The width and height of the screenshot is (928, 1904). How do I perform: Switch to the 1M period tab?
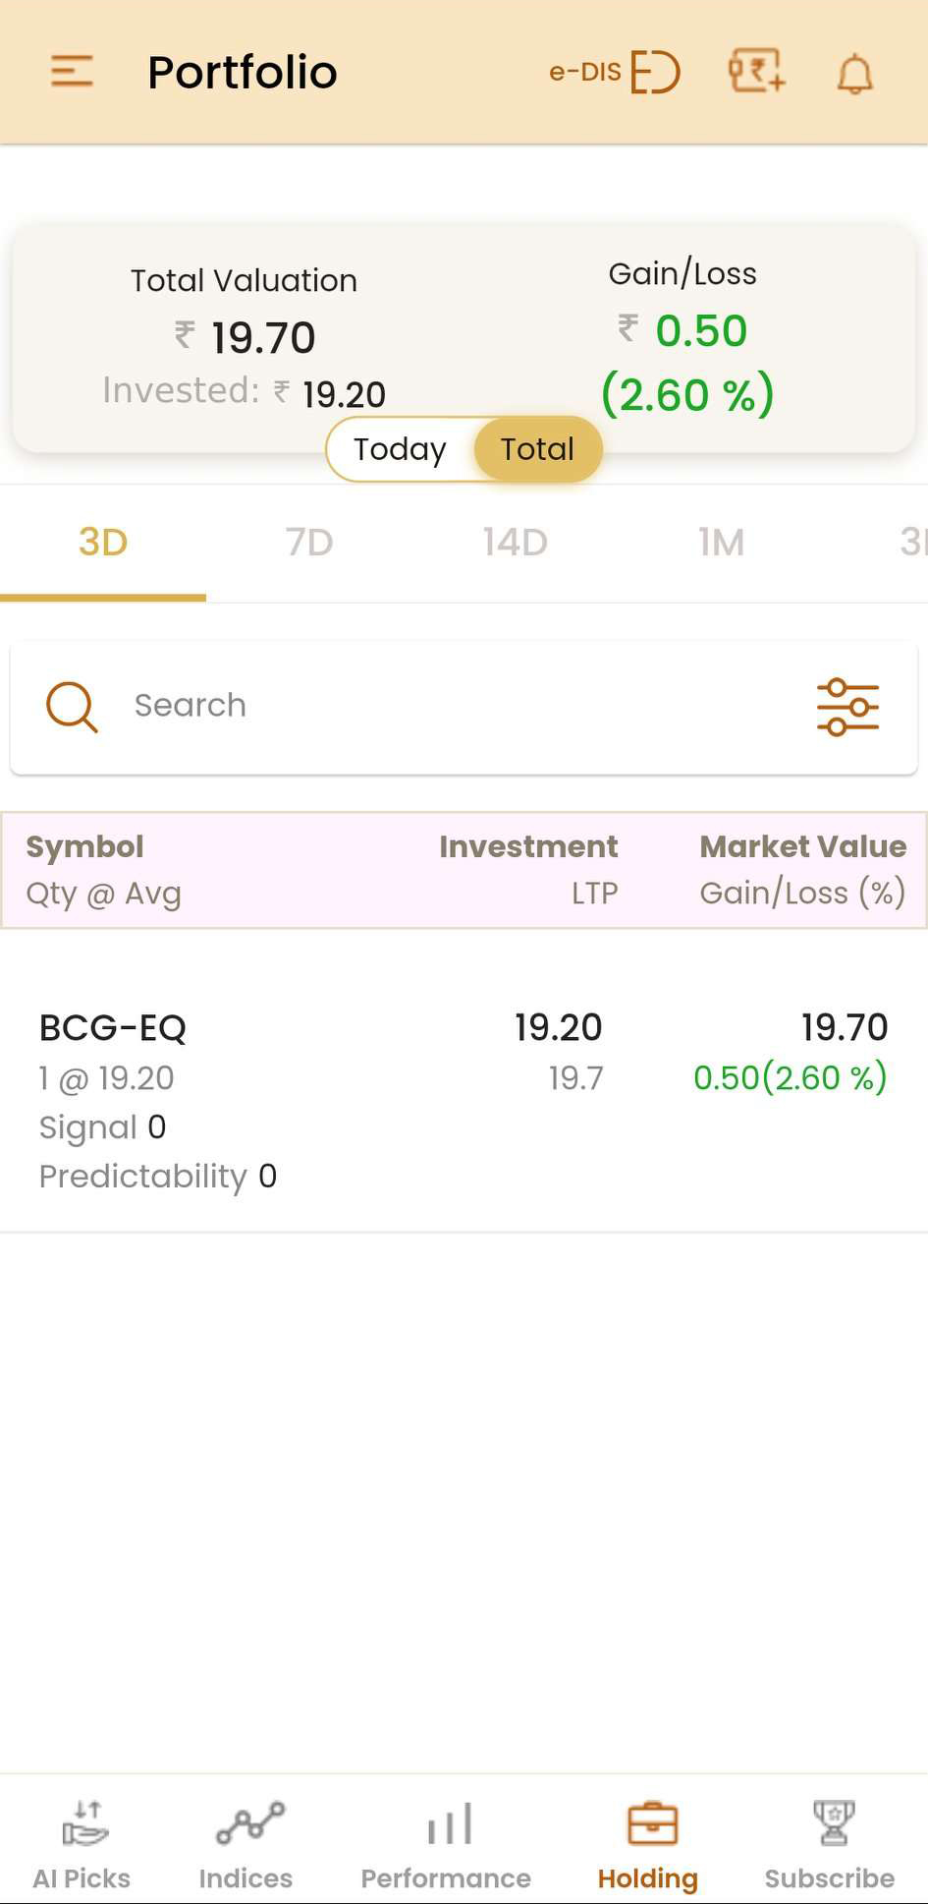coord(722,543)
